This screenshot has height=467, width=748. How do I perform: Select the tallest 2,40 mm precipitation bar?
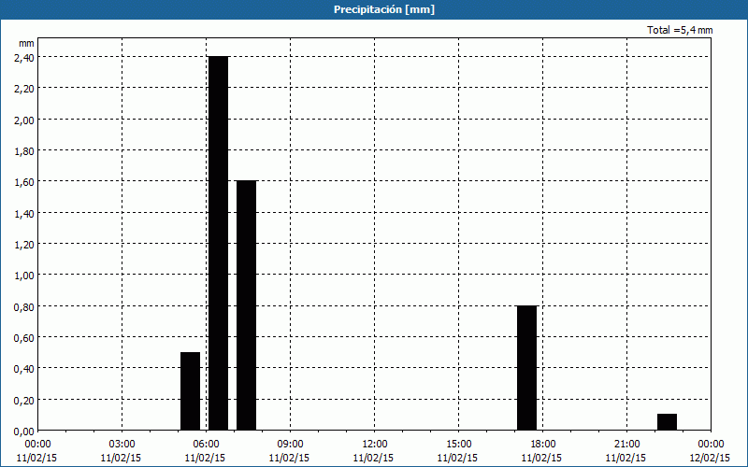[219, 243]
